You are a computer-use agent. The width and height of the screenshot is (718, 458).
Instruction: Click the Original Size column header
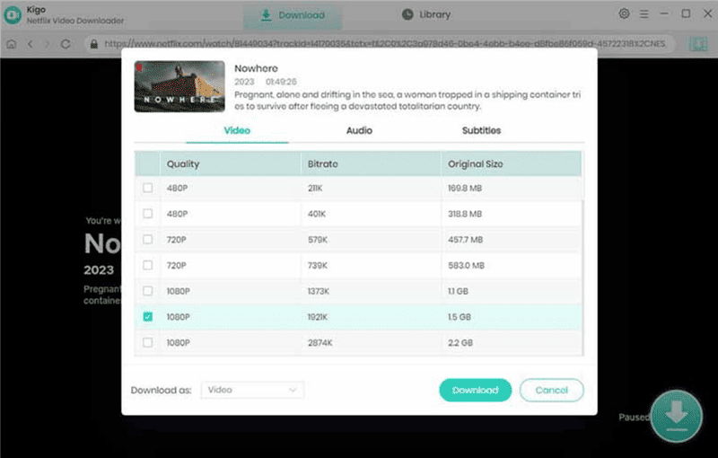512,164
